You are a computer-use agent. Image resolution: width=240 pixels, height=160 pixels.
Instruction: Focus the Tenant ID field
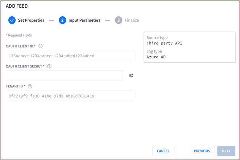click(70, 96)
